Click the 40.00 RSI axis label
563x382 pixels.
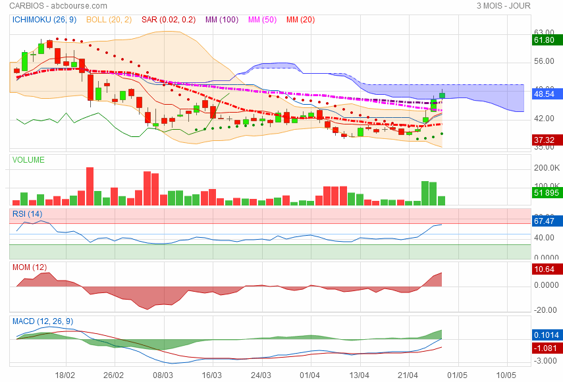[544, 238]
